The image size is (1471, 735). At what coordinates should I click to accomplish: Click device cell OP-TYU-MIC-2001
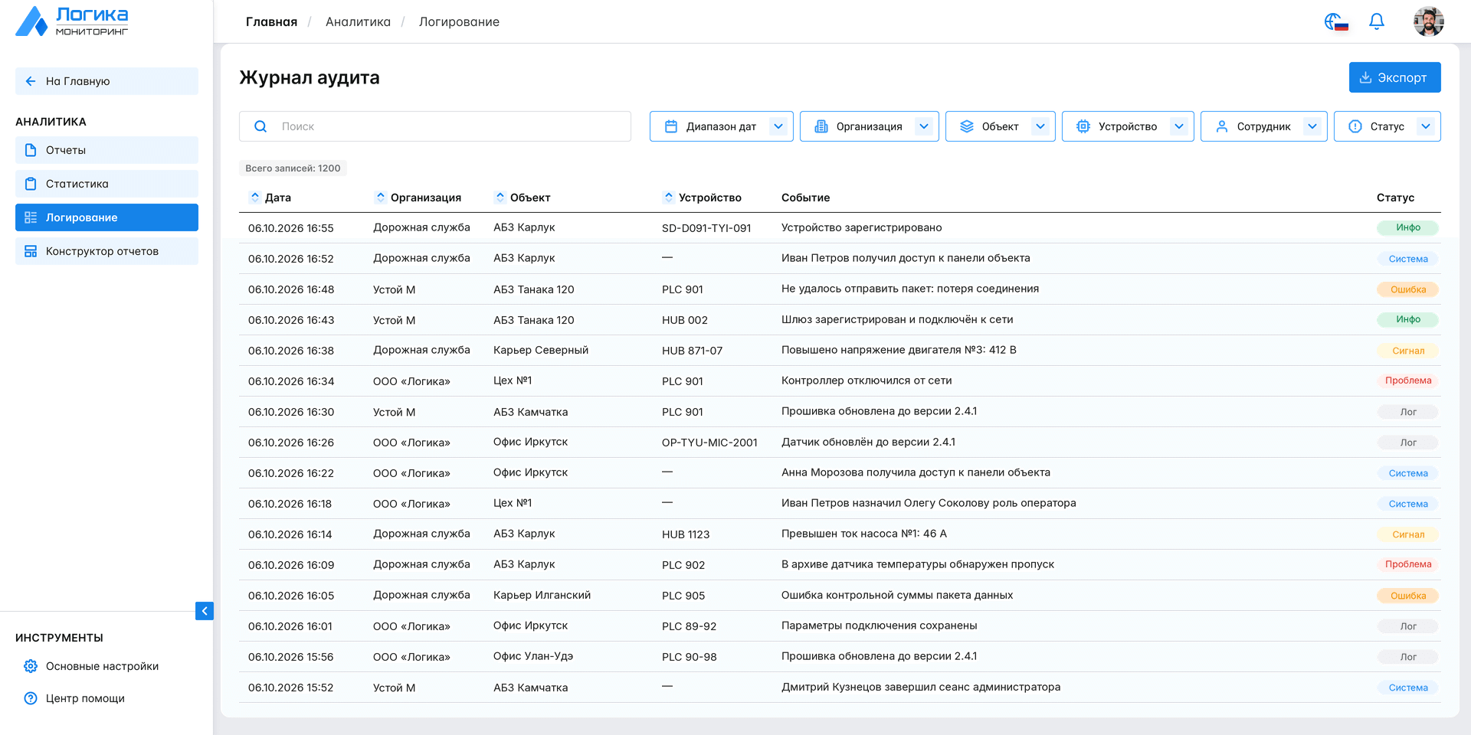click(x=709, y=443)
